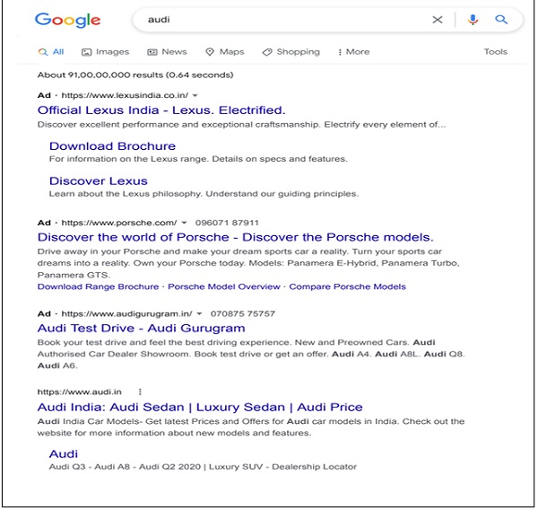538x510 pixels.
Task: Open Official Lexus India ad link
Action: click(161, 110)
